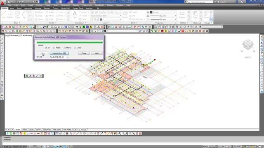The height and width of the screenshot is (148, 264).
Task: Choose the Move command in Modify panel
Action: 39,12
